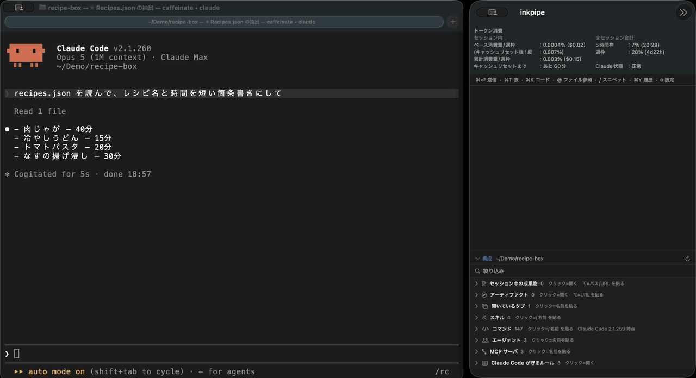The width and height of the screenshot is (696, 378).
Task: Click the 'トークン消費' heading
Action: [x=488, y=31]
